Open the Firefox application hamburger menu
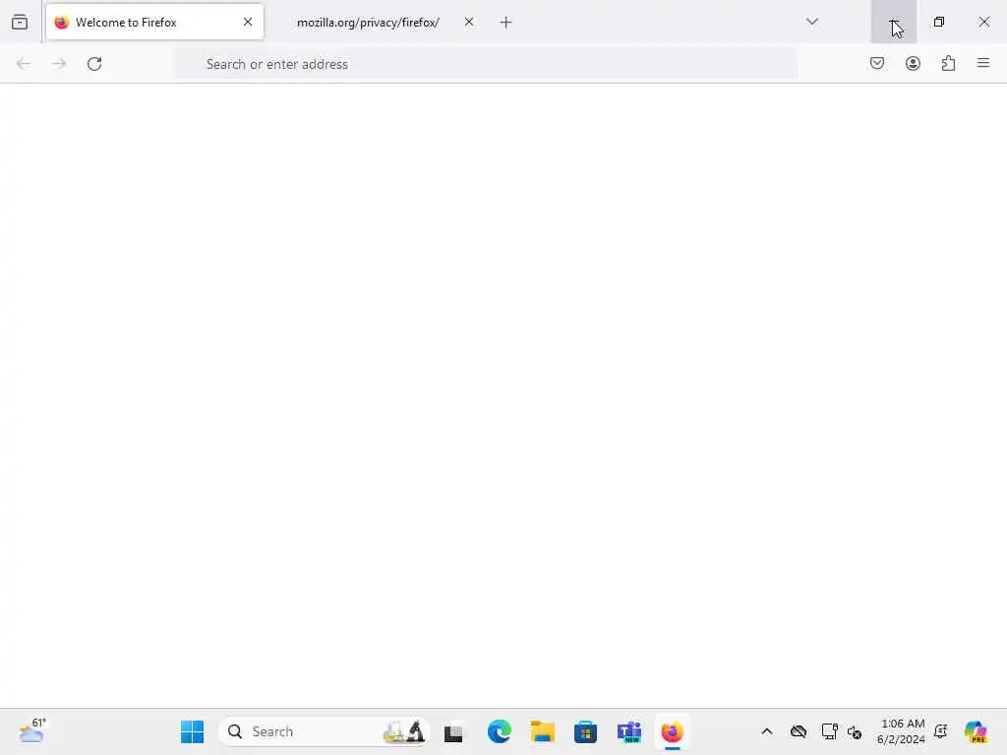 click(x=983, y=63)
